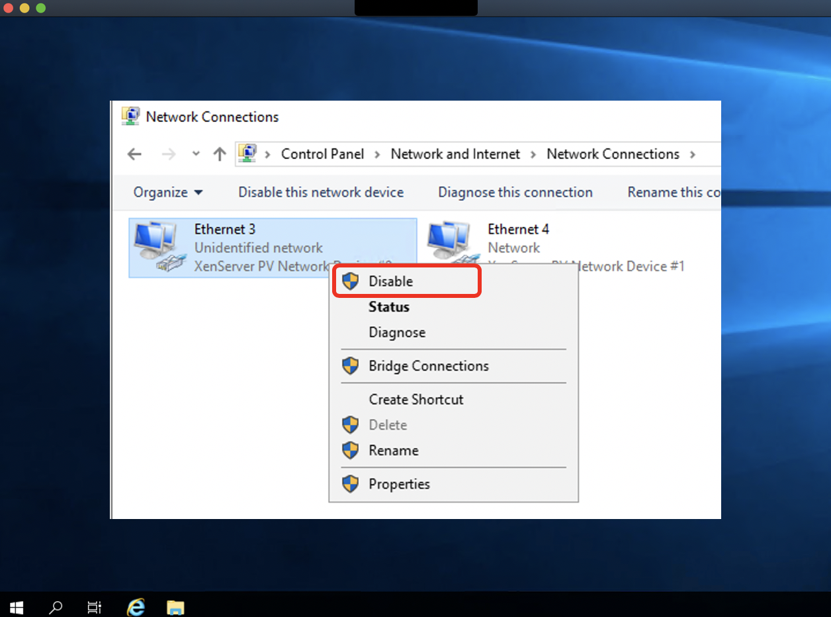Click Disable this network device toolbar button

321,193
